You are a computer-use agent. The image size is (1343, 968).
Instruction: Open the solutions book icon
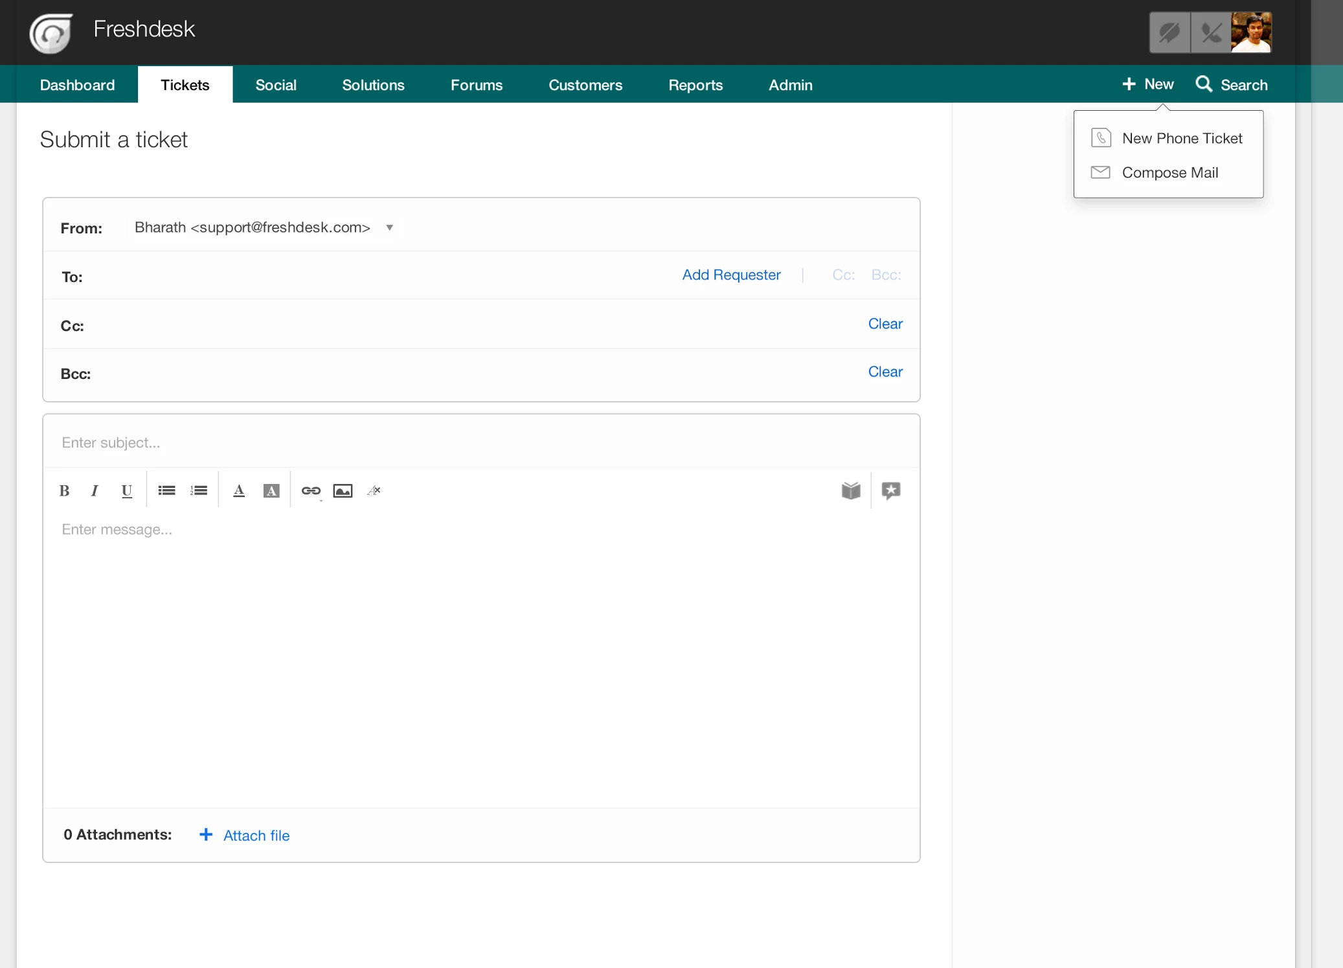point(851,490)
